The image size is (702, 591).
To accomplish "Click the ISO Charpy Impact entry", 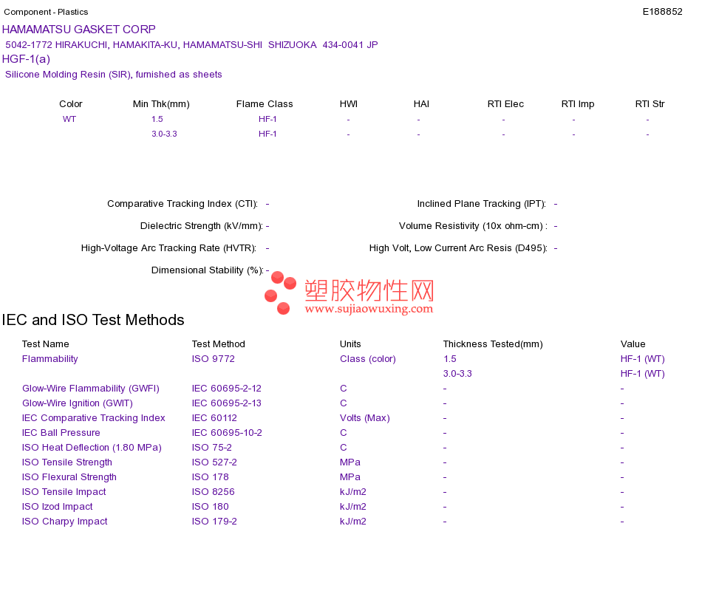I will click(x=65, y=522).
